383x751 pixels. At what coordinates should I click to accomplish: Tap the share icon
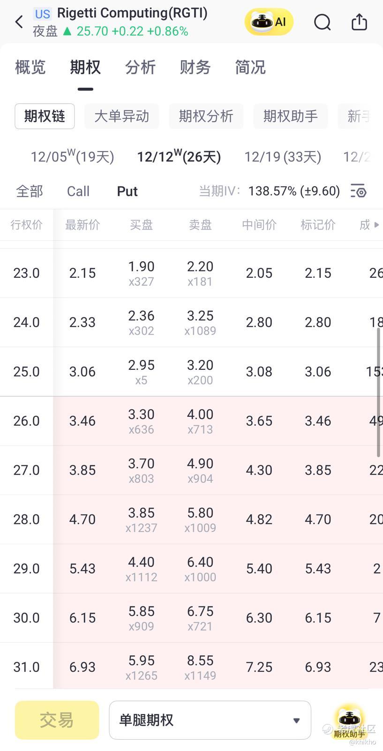(x=359, y=22)
